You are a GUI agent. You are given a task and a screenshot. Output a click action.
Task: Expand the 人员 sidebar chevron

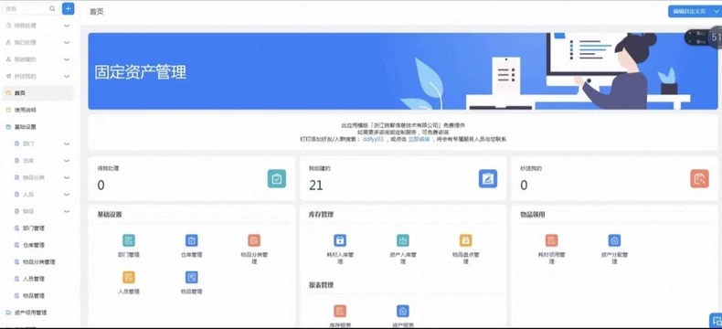click(x=67, y=195)
